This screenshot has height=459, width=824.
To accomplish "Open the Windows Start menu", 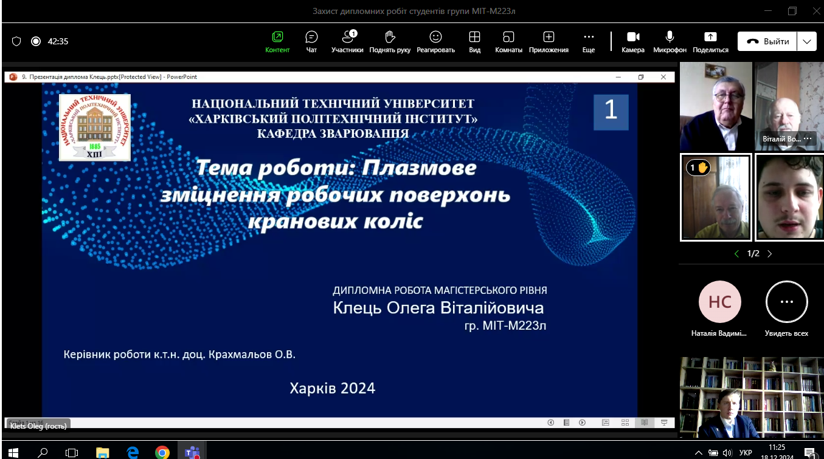I will coord(13,452).
